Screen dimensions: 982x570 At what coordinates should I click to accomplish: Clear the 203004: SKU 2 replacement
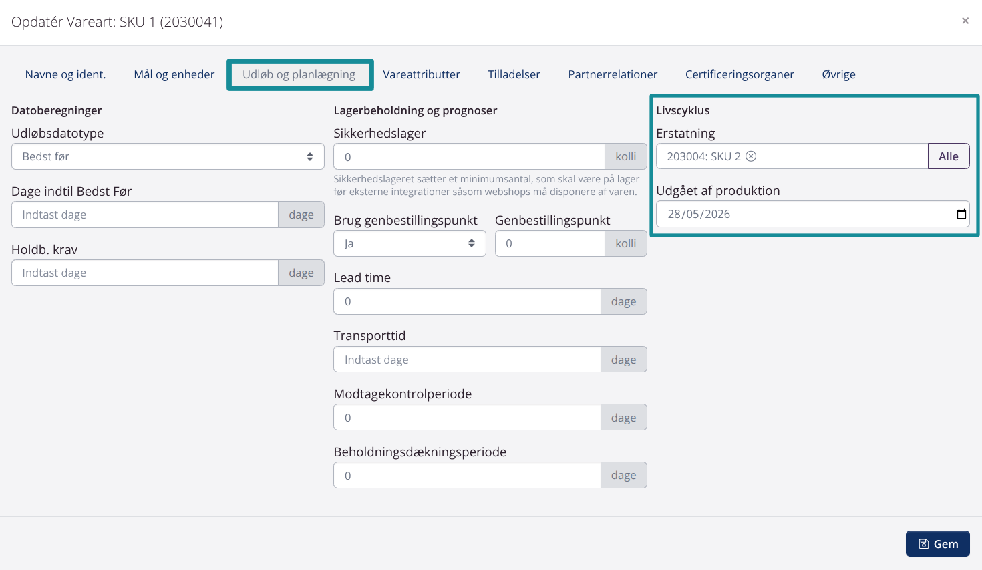click(x=751, y=156)
